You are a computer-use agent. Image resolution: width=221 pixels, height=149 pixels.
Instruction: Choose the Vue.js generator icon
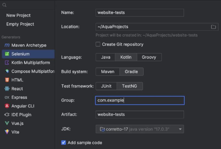point(7,123)
